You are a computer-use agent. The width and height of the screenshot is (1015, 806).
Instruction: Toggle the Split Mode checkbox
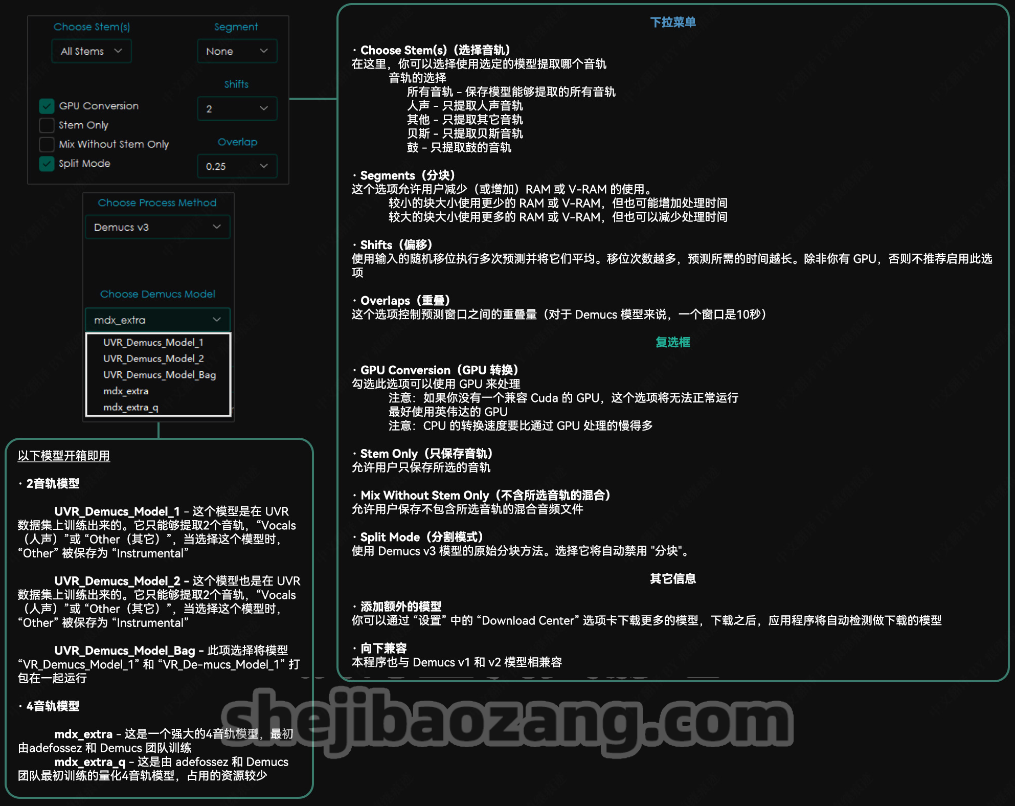(x=47, y=164)
